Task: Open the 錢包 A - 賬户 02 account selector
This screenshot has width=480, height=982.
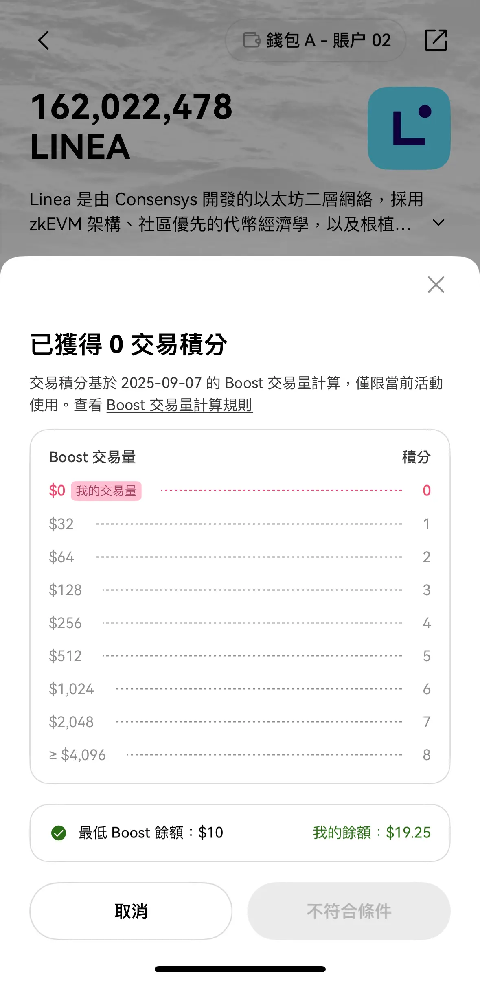Action: (x=316, y=40)
